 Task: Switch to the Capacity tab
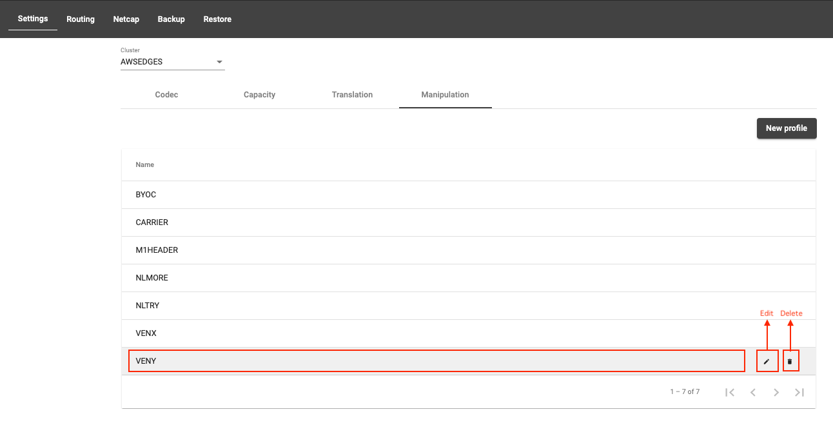click(x=259, y=95)
